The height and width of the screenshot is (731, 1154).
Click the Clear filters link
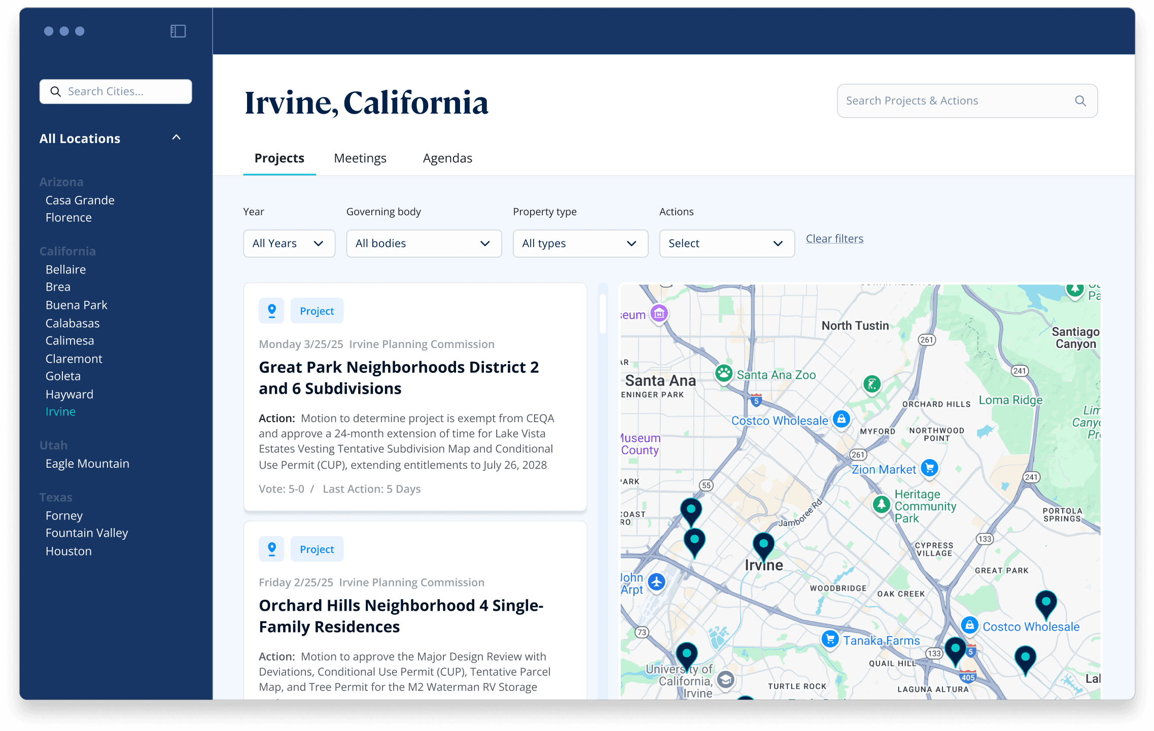[834, 238]
